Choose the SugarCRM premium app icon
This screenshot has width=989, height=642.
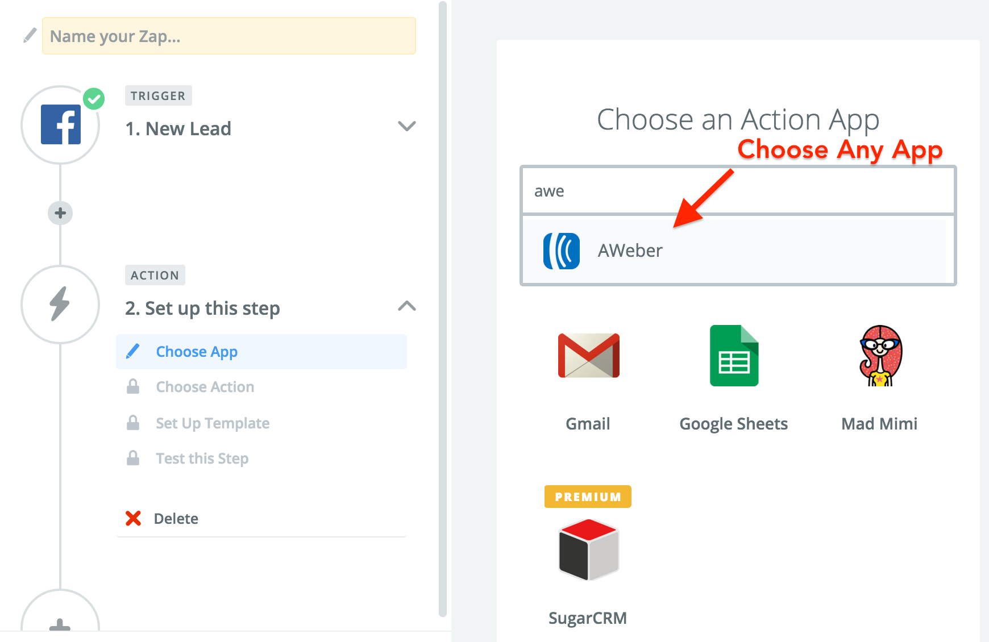pyautogui.click(x=588, y=549)
